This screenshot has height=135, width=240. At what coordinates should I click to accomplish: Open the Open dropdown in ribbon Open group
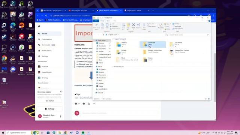(168, 24)
